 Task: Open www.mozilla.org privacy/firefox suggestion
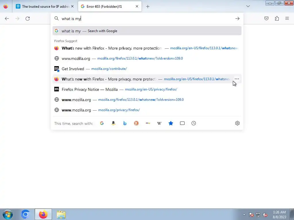click(147, 110)
